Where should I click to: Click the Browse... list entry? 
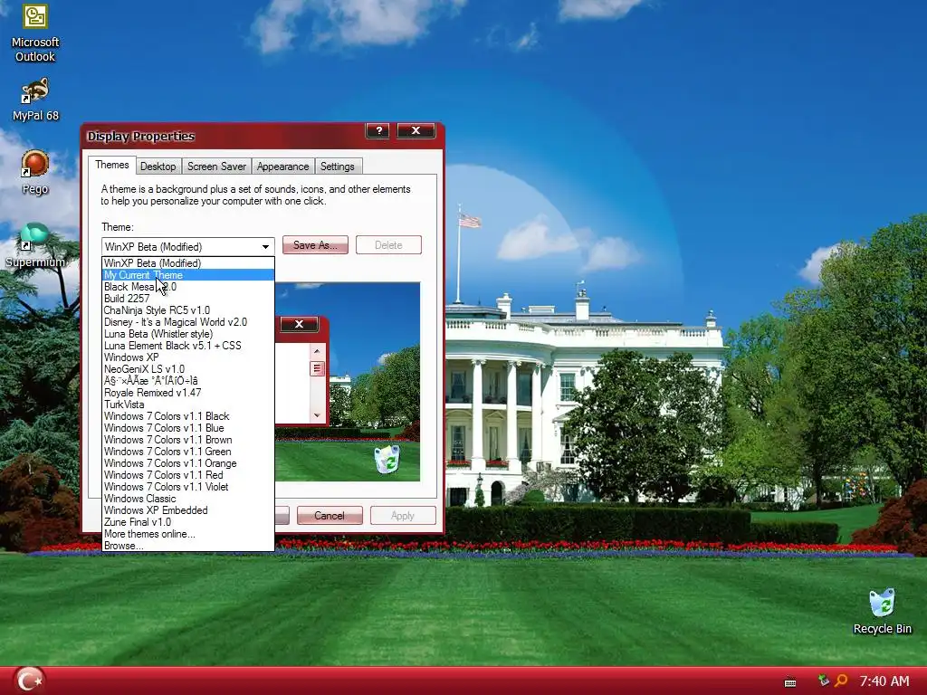click(x=188, y=546)
